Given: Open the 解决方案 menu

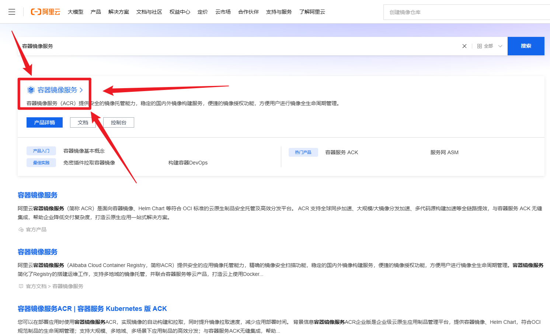Looking at the screenshot, I should point(119,12).
